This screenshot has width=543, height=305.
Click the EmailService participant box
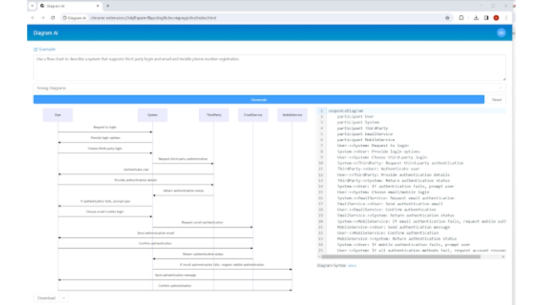click(253, 115)
